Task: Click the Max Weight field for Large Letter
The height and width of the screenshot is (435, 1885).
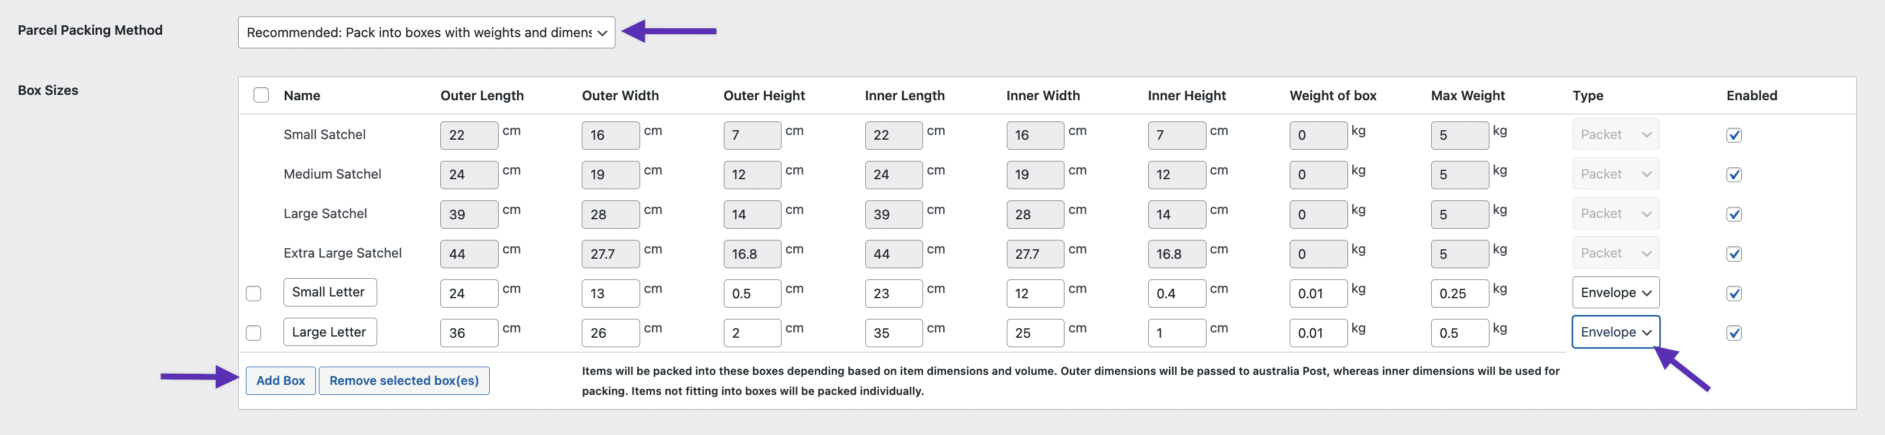Action: [1459, 332]
